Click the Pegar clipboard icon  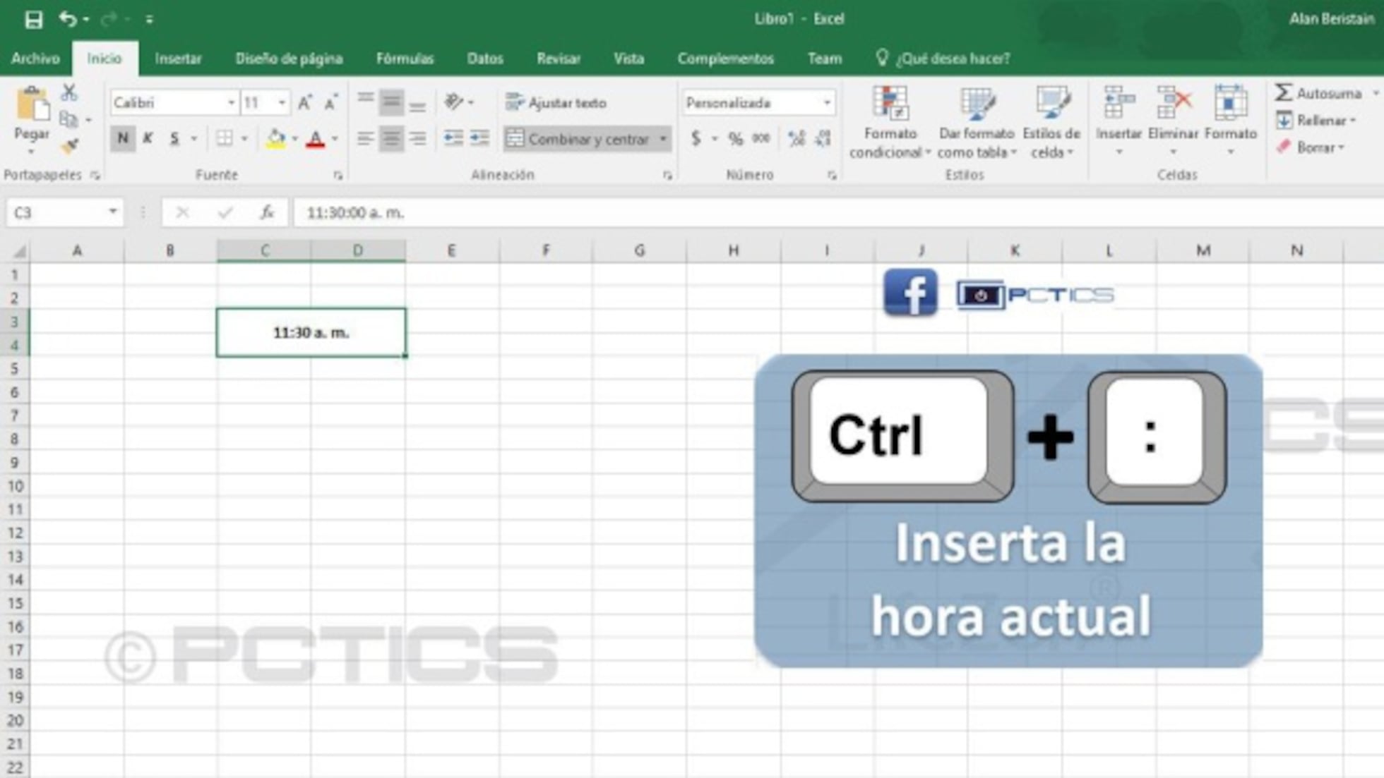[32, 105]
